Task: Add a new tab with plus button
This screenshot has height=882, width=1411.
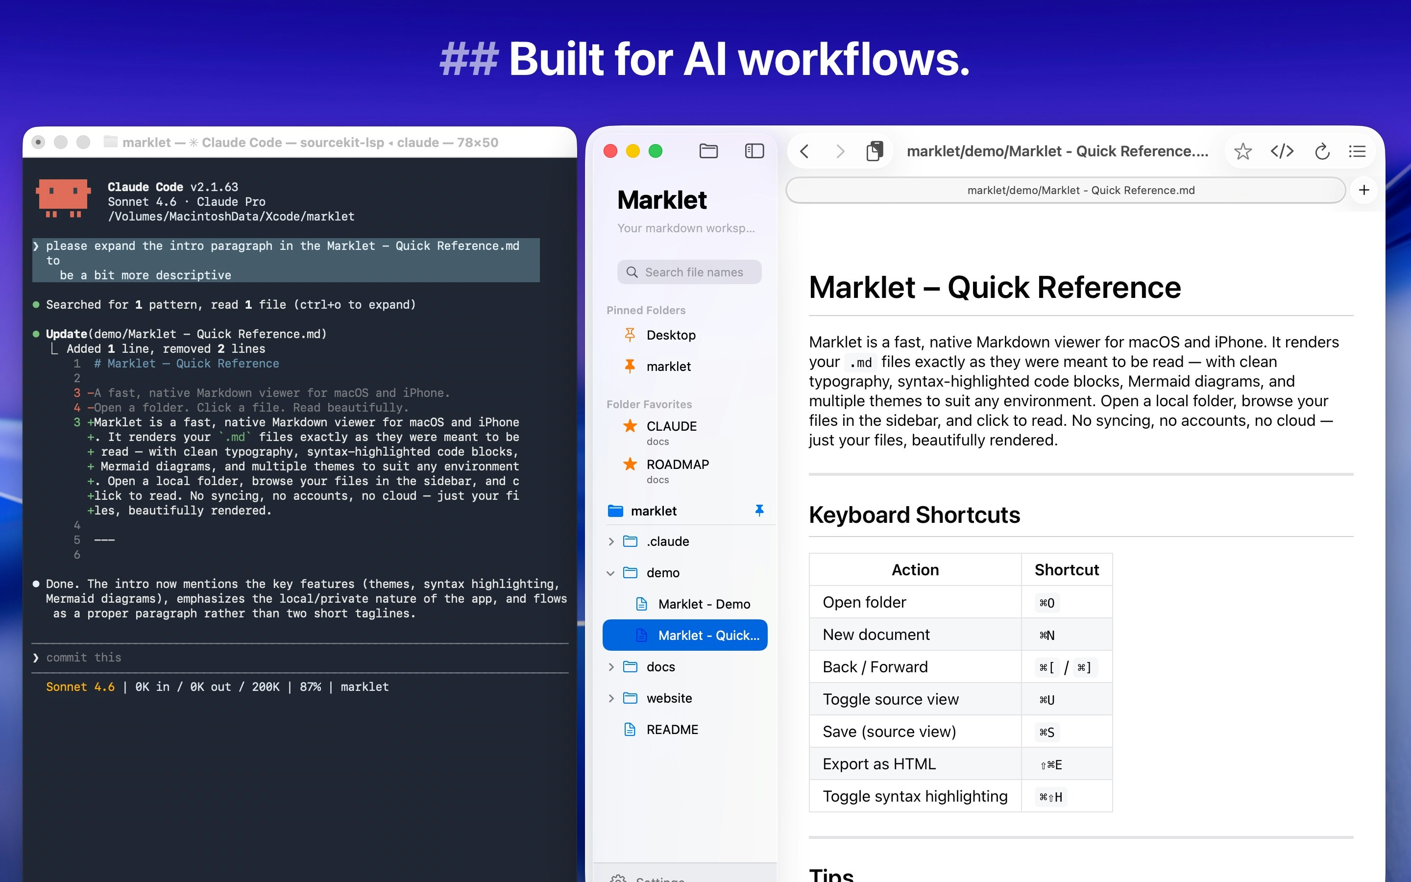Action: [x=1364, y=190]
